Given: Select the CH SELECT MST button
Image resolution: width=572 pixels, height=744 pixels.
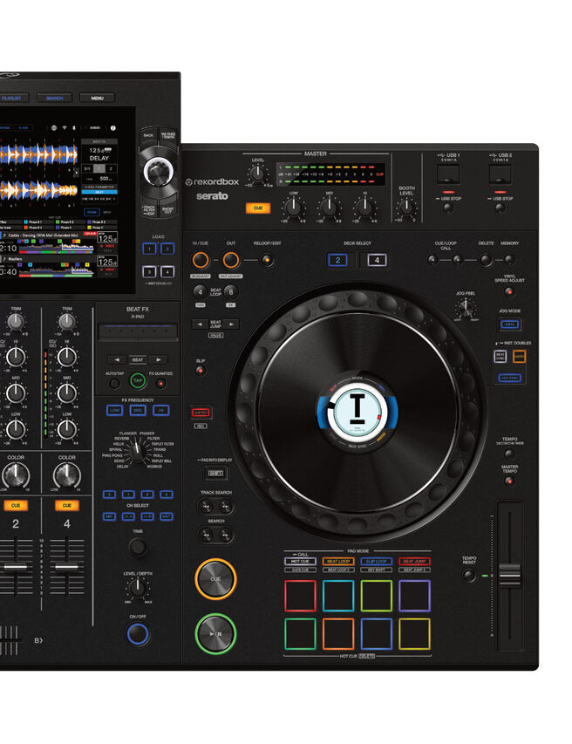Looking at the screenshot, I should [166, 516].
